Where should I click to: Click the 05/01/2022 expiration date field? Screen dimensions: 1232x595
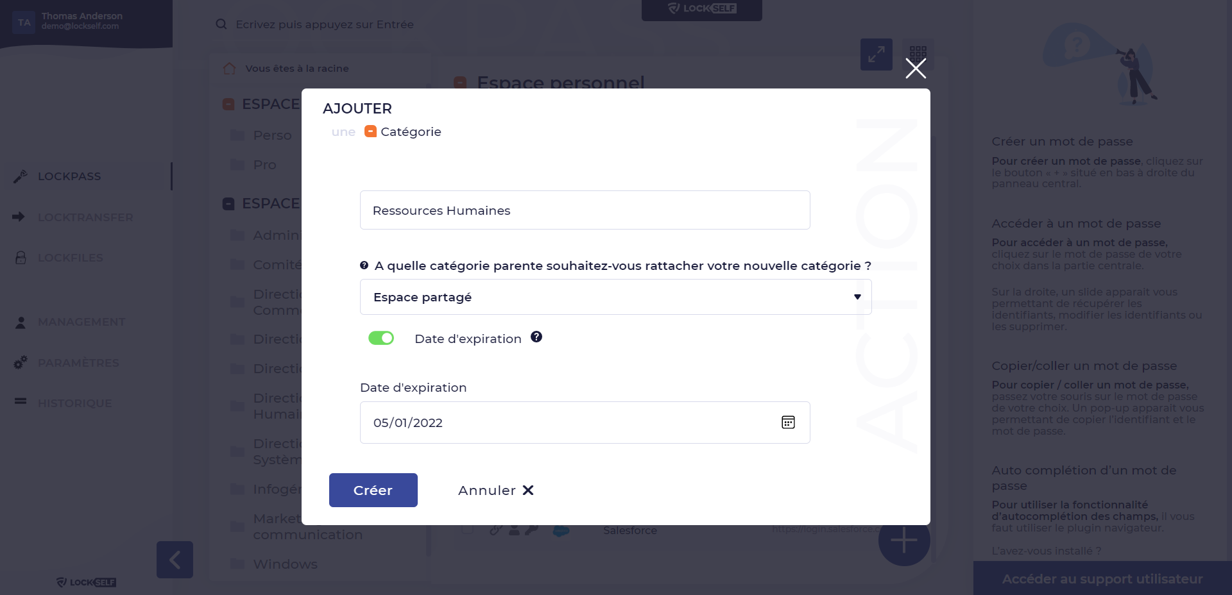coord(585,423)
